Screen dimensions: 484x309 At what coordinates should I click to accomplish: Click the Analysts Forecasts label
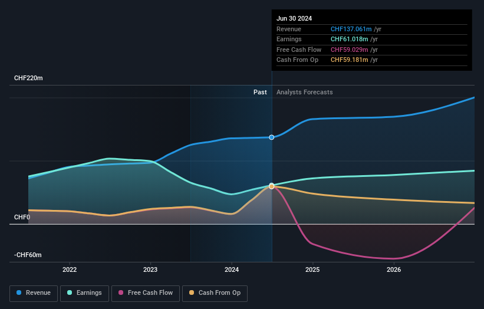click(x=305, y=92)
